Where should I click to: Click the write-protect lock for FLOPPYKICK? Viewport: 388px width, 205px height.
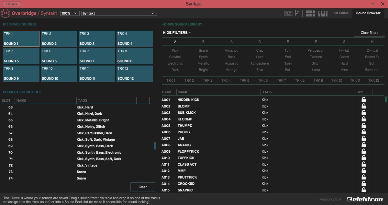pos(364,151)
